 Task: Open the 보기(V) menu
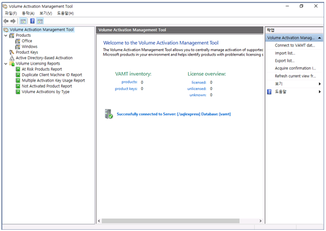(x=46, y=13)
